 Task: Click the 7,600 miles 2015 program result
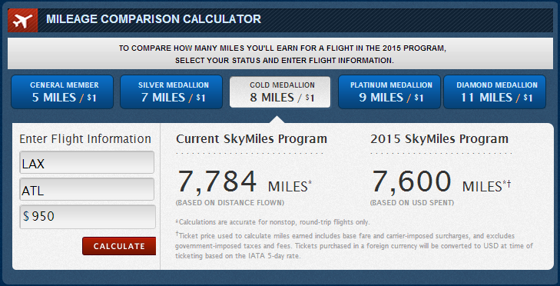click(441, 182)
